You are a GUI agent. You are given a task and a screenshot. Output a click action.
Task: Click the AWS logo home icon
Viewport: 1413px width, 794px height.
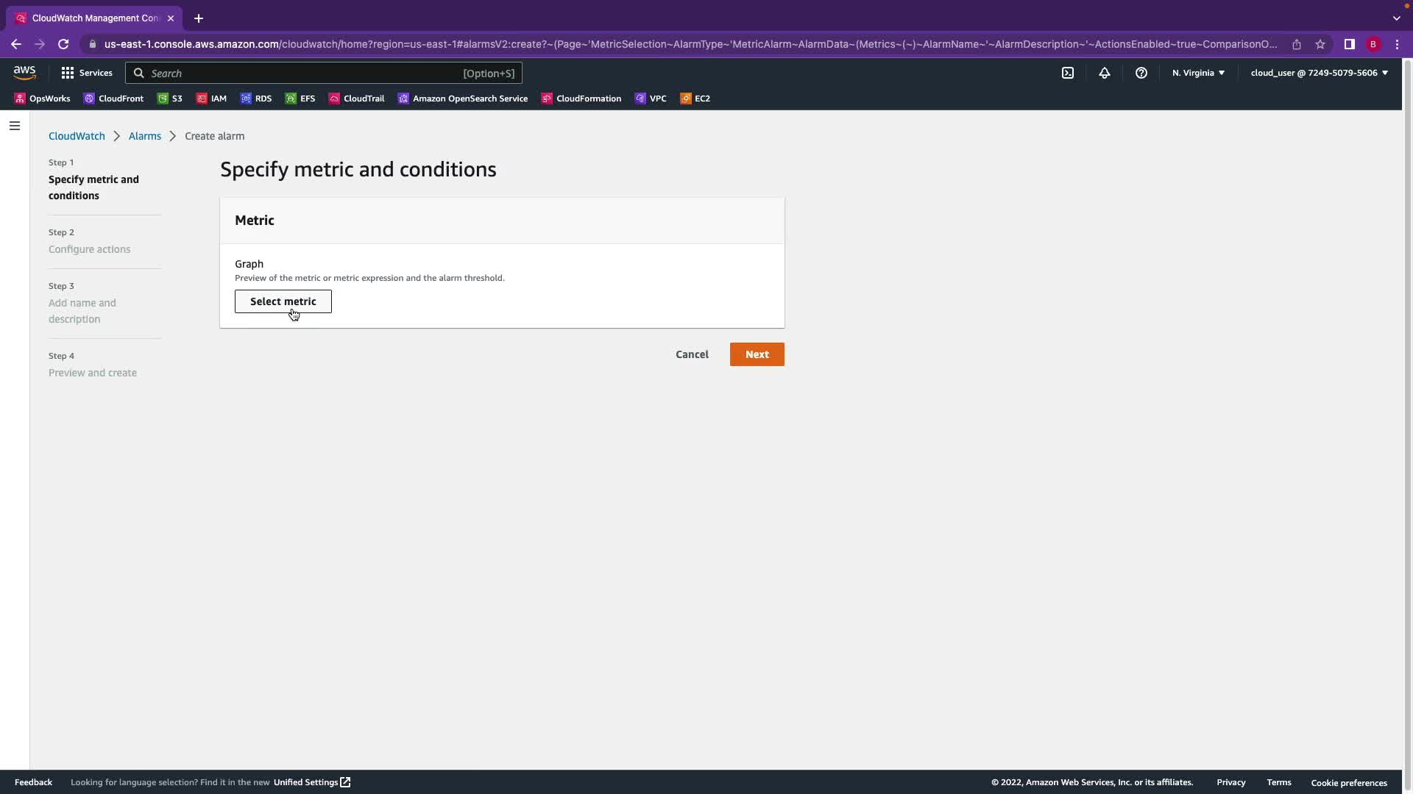pyautogui.click(x=24, y=73)
